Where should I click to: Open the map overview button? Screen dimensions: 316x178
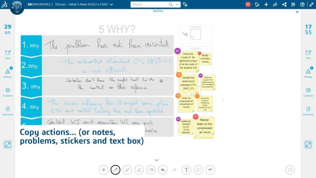[290, 170]
